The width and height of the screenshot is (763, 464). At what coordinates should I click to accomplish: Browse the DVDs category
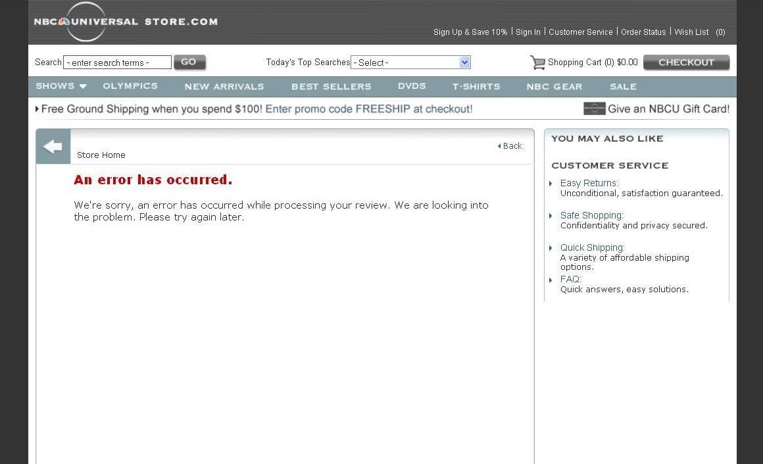(412, 86)
